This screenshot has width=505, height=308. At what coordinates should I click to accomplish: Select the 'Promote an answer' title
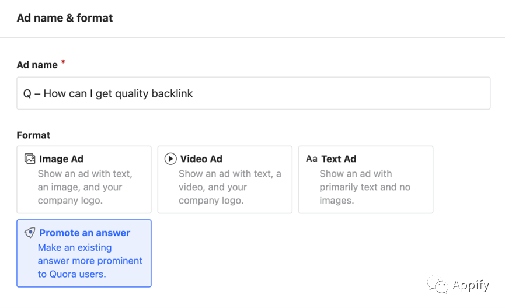(x=85, y=233)
